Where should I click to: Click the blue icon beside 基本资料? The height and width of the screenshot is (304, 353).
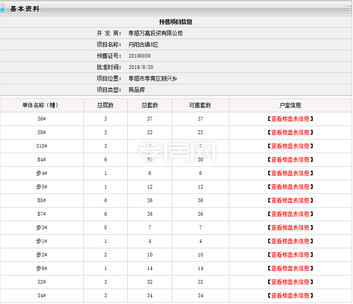(x=2, y=9)
